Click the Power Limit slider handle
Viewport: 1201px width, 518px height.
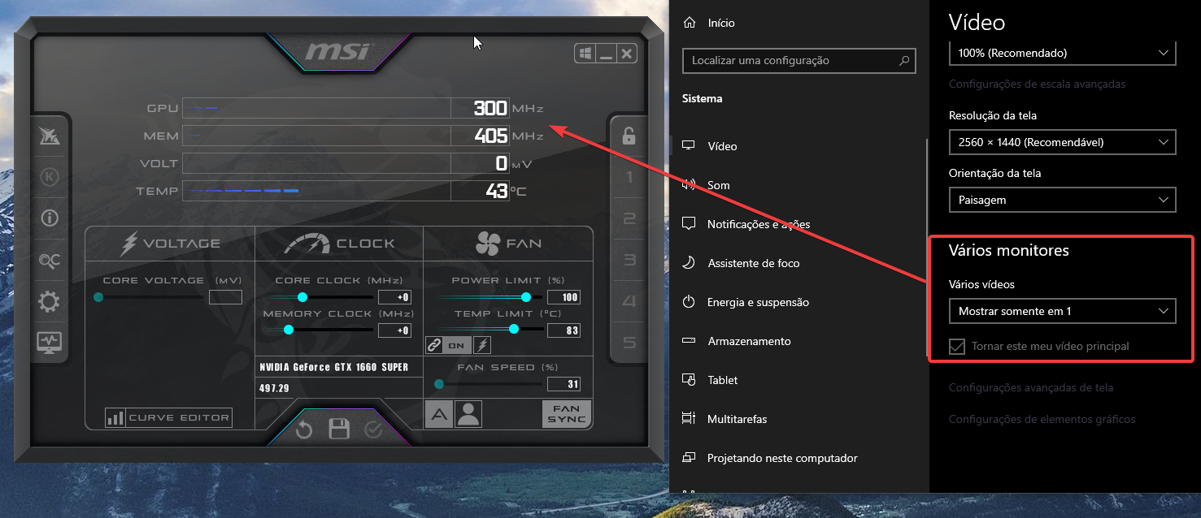pyautogui.click(x=526, y=297)
